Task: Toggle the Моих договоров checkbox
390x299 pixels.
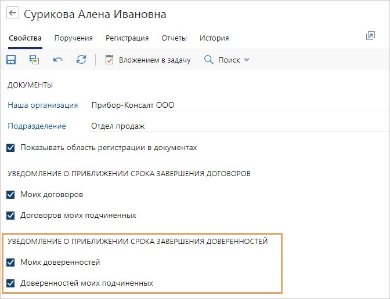Action: [10, 195]
